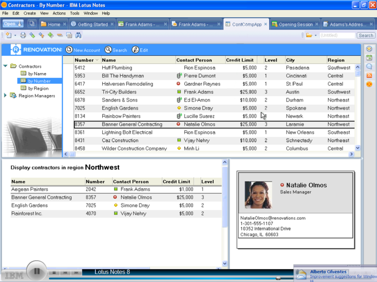Click the Credit Limit column header
The image size is (377, 282).
(x=240, y=60)
